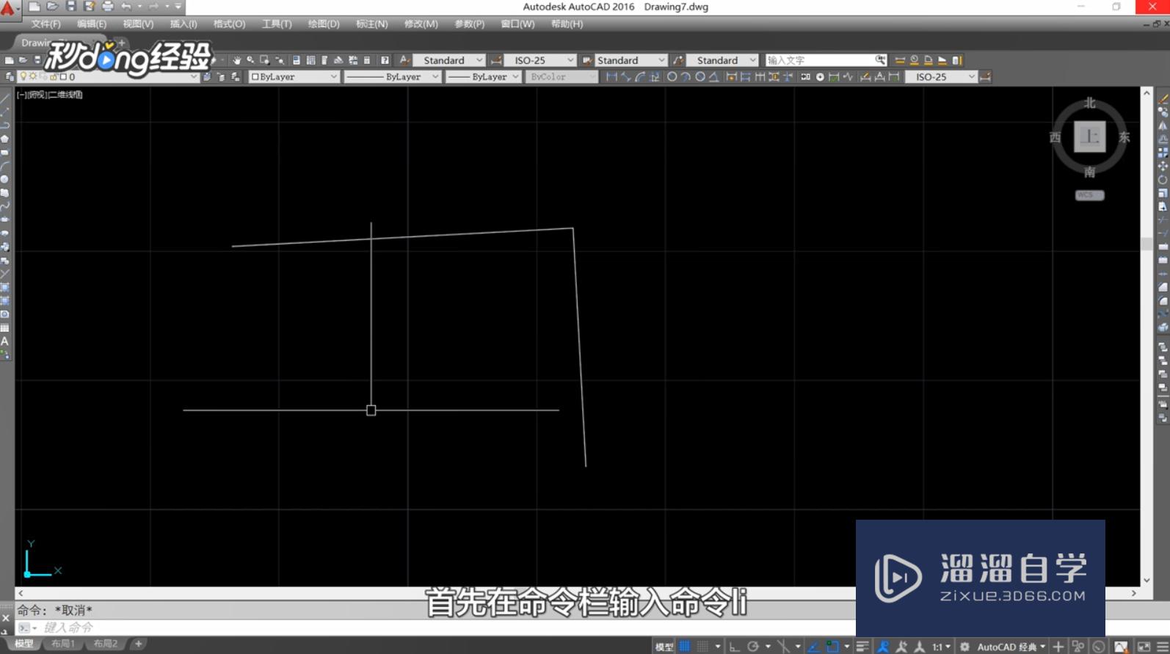Click the Customization menu icon in status bar
Screen dimensions: 1170x654
pyautogui.click(x=1162, y=647)
